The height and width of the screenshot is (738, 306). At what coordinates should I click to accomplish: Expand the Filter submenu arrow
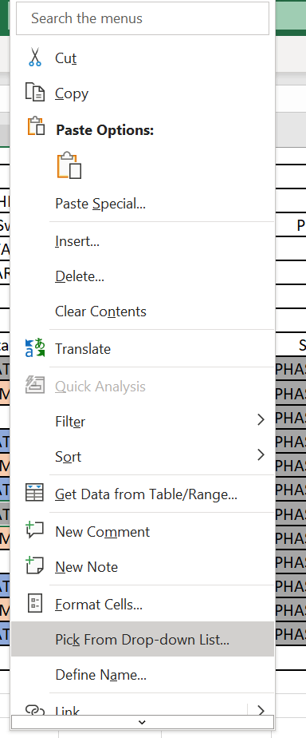click(261, 419)
